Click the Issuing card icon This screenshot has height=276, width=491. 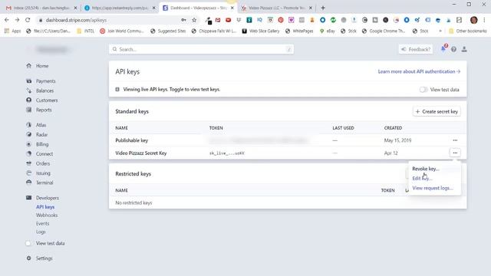(29, 173)
